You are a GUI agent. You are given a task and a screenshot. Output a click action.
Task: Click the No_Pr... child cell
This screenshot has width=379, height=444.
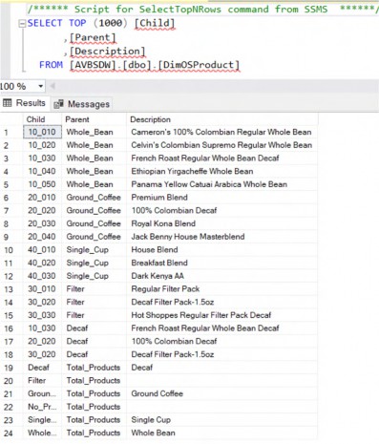[x=42, y=407]
